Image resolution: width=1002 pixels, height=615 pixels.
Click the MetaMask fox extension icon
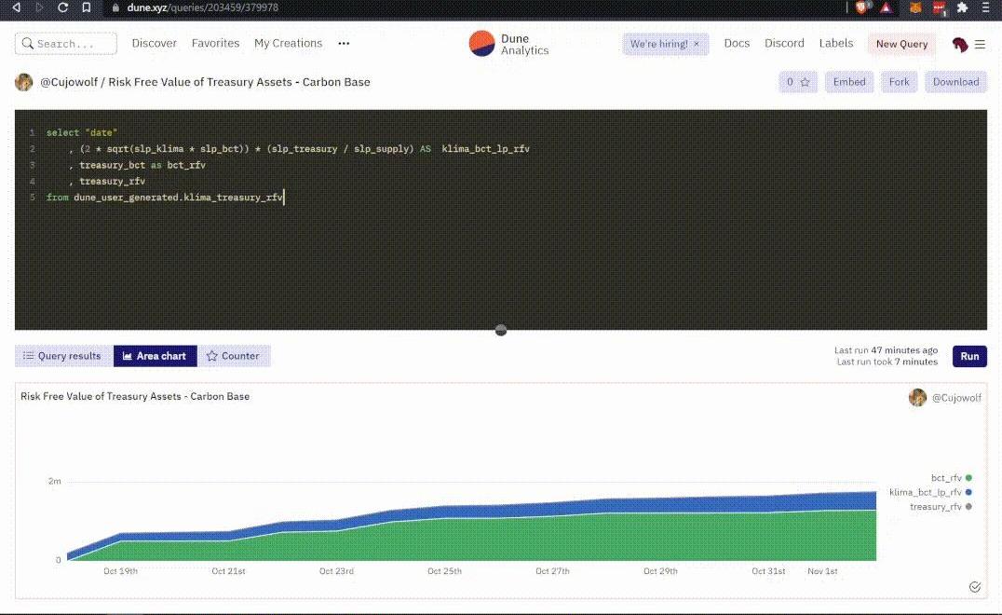pyautogui.click(x=914, y=7)
